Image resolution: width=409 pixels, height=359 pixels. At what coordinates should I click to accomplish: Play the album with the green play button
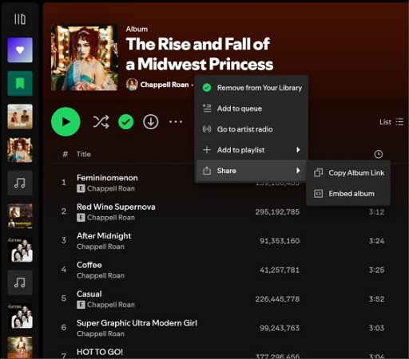(x=66, y=122)
